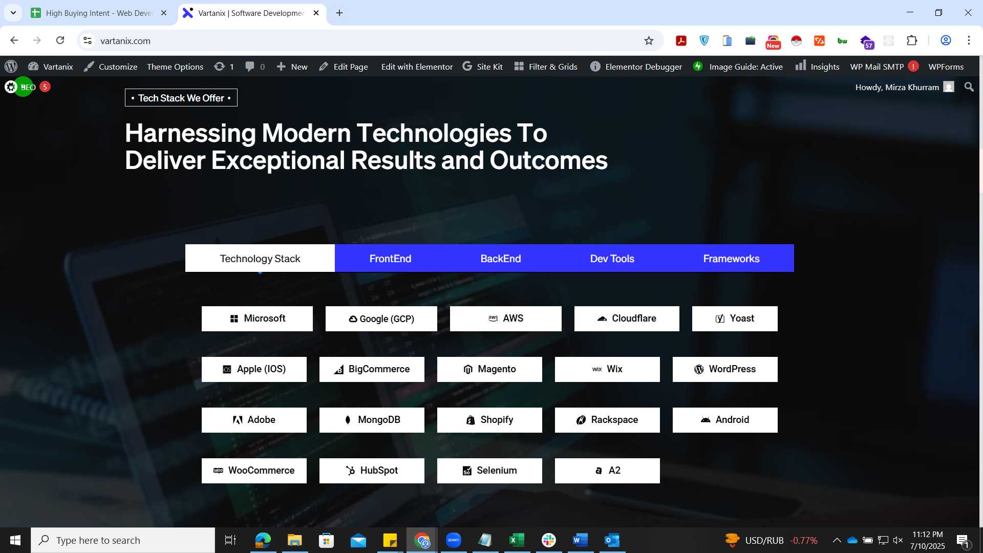Switch to the High Buying Intent tab
Viewport: 983px width, 553px height.
coord(98,13)
